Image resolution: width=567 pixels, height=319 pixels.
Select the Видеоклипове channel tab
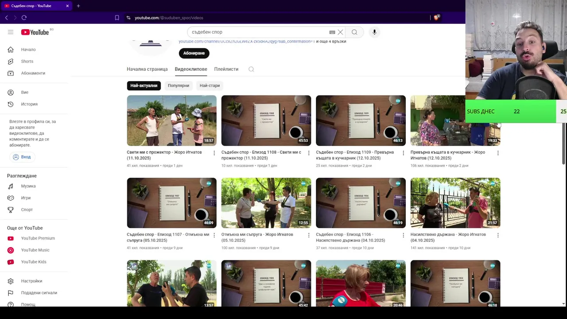pyautogui.click(x=191, y=69)
